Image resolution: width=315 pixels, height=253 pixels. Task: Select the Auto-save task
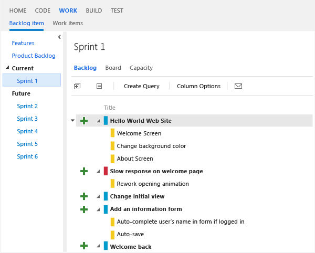point(130,234)
